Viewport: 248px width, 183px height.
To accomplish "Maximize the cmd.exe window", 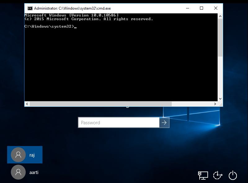I will point(201,8).
